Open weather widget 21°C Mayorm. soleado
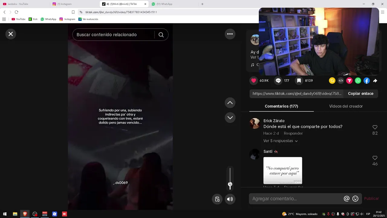The height and width of the screenshot is (218, 387). pos(300,214)
